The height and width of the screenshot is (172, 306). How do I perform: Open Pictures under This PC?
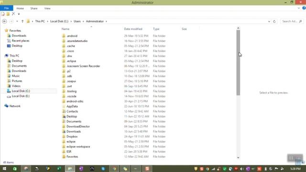coord(17,81)
